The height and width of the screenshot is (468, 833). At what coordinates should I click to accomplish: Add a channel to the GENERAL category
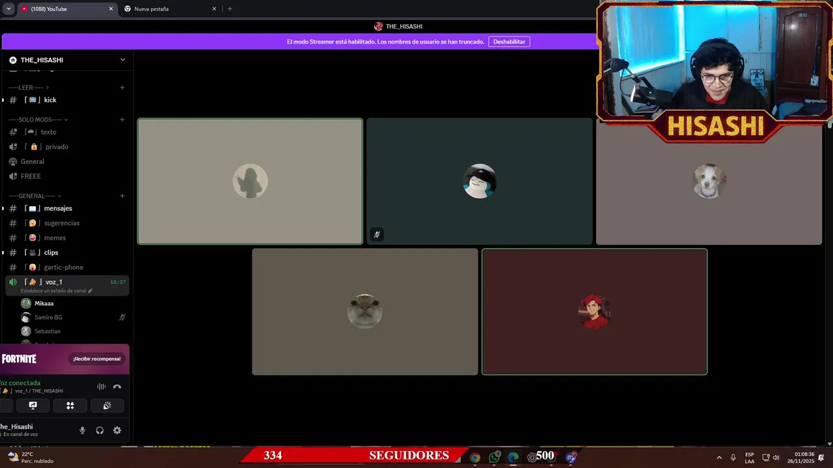coord(122,196)
